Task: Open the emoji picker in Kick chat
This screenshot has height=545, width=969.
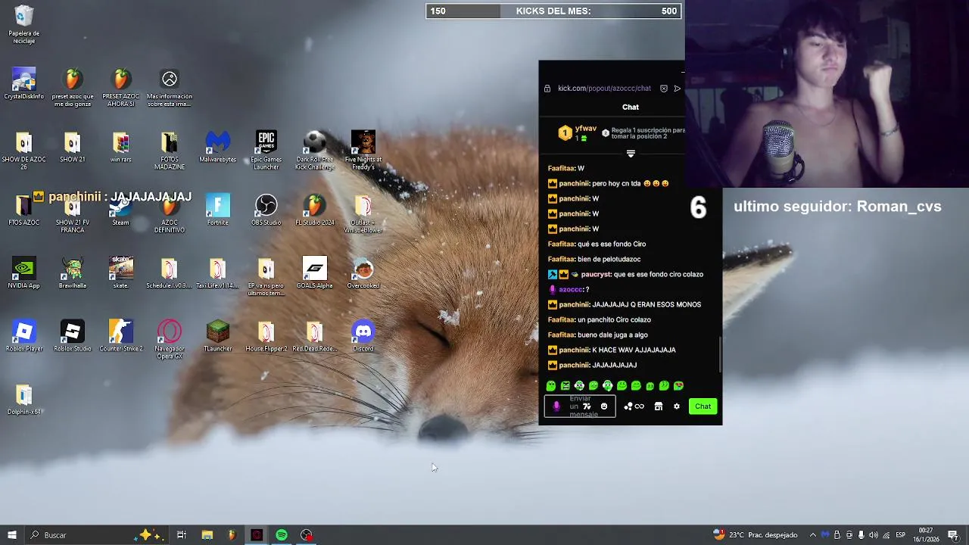Action: pos(604,406)
